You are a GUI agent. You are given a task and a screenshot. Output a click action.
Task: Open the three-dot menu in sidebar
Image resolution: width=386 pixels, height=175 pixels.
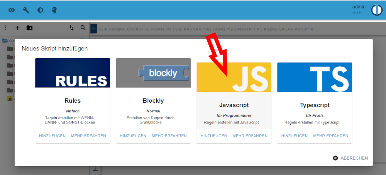[6, 28]
